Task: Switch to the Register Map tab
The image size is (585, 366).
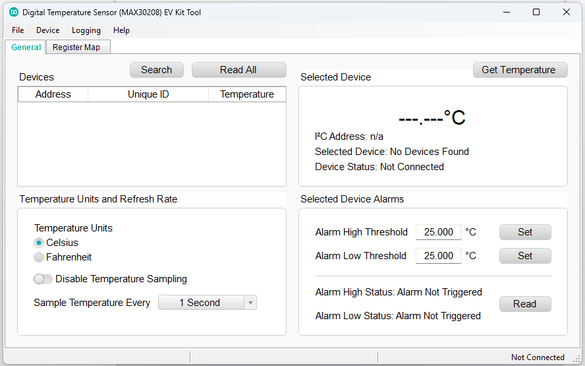Action: [x=78, y=47]
